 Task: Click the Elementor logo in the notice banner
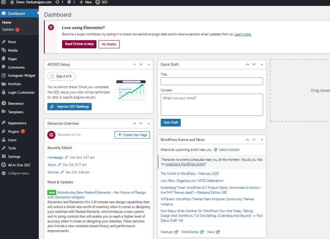click(x=51, y=27)
